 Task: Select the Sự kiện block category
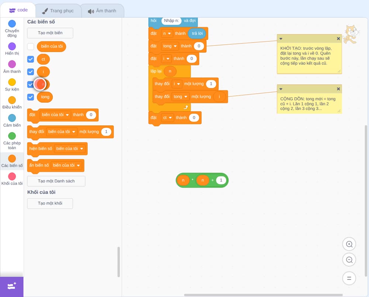(12, 85)
